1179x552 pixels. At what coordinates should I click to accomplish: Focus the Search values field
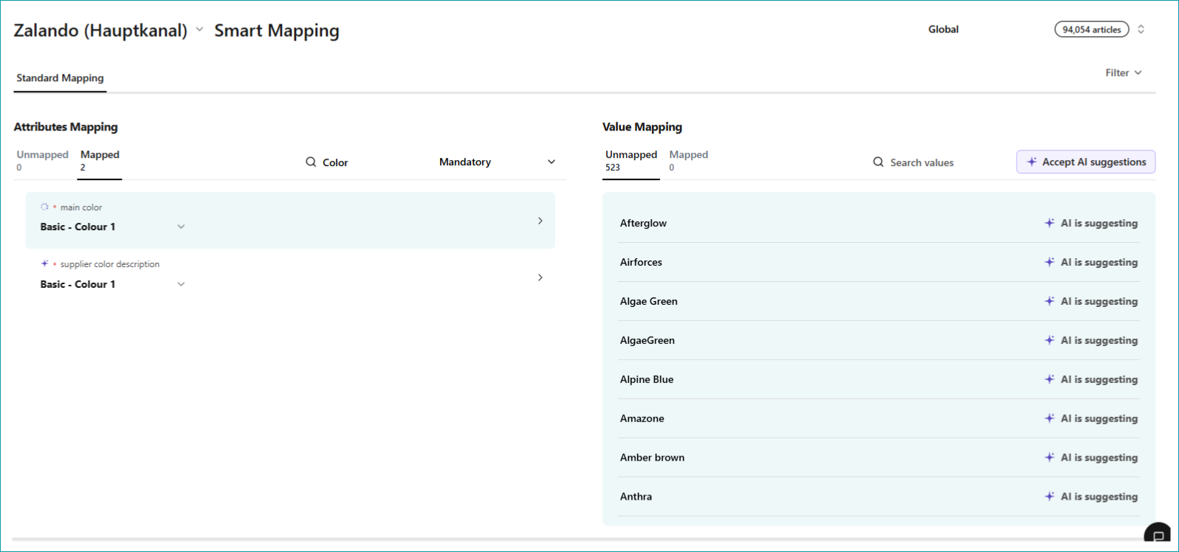(922, 162)
